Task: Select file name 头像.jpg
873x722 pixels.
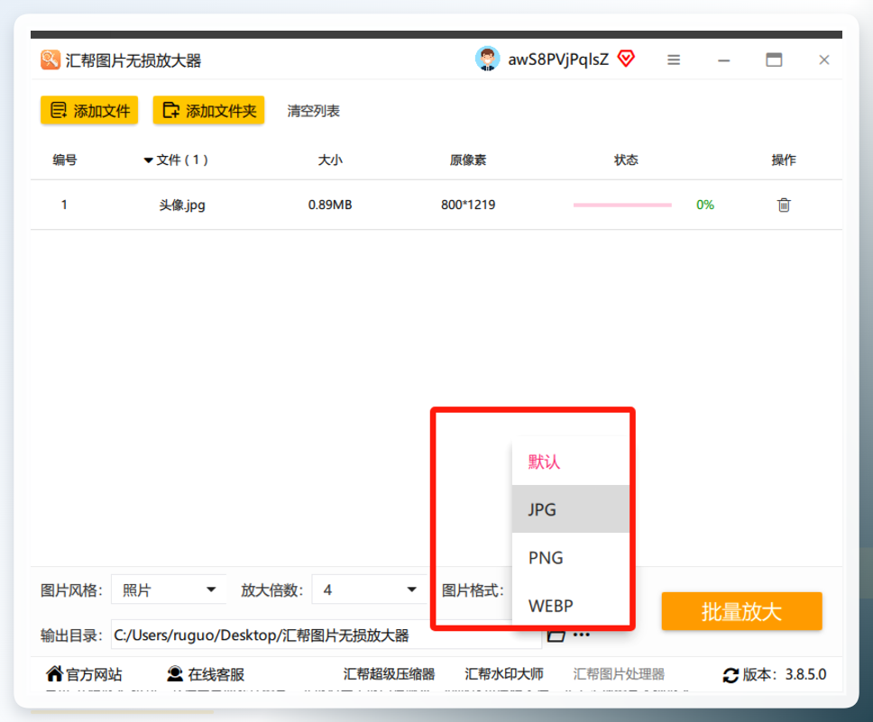Action: 182,205
